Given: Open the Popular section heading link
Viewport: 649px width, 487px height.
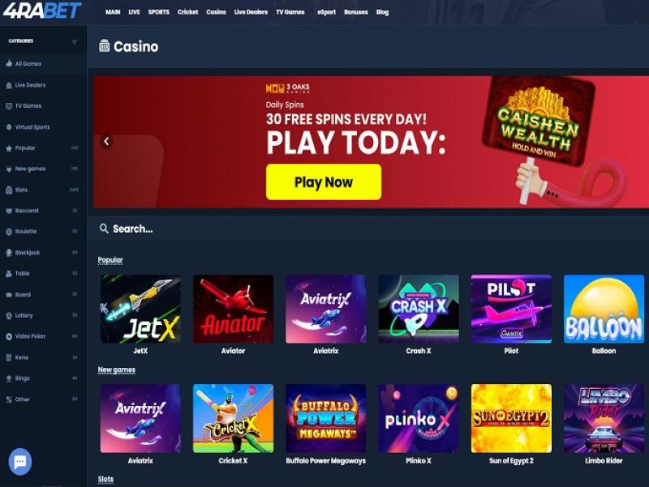Looking at the screenshot, I should pos(110,259).
